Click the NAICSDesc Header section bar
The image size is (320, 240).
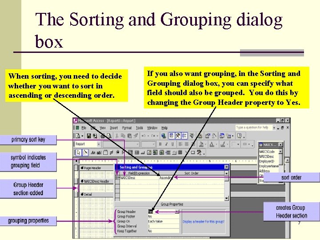point(96,181)
